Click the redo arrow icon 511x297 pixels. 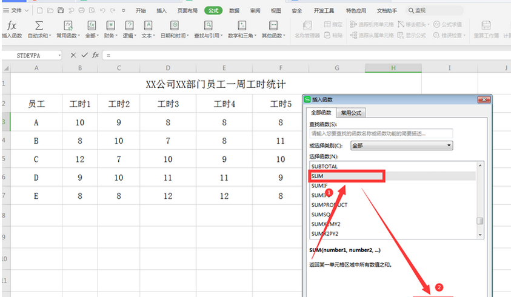click(x=113, y=10)
